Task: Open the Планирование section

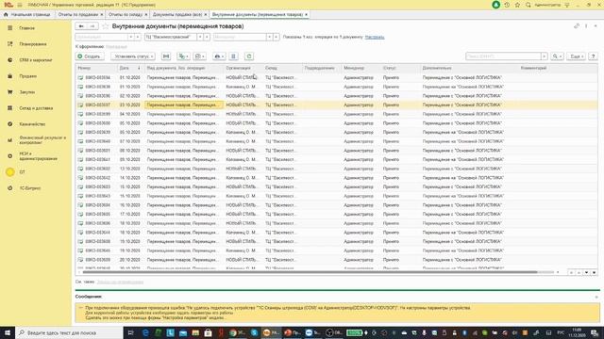Action: pyautogui.click(x=33, y=44)
